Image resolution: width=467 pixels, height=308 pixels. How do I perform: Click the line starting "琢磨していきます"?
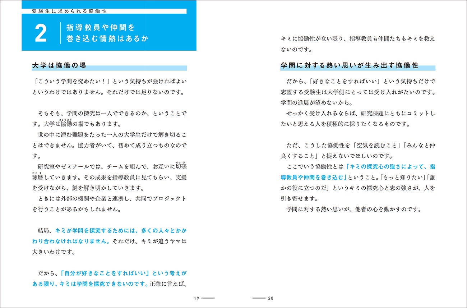click(110, 178)
